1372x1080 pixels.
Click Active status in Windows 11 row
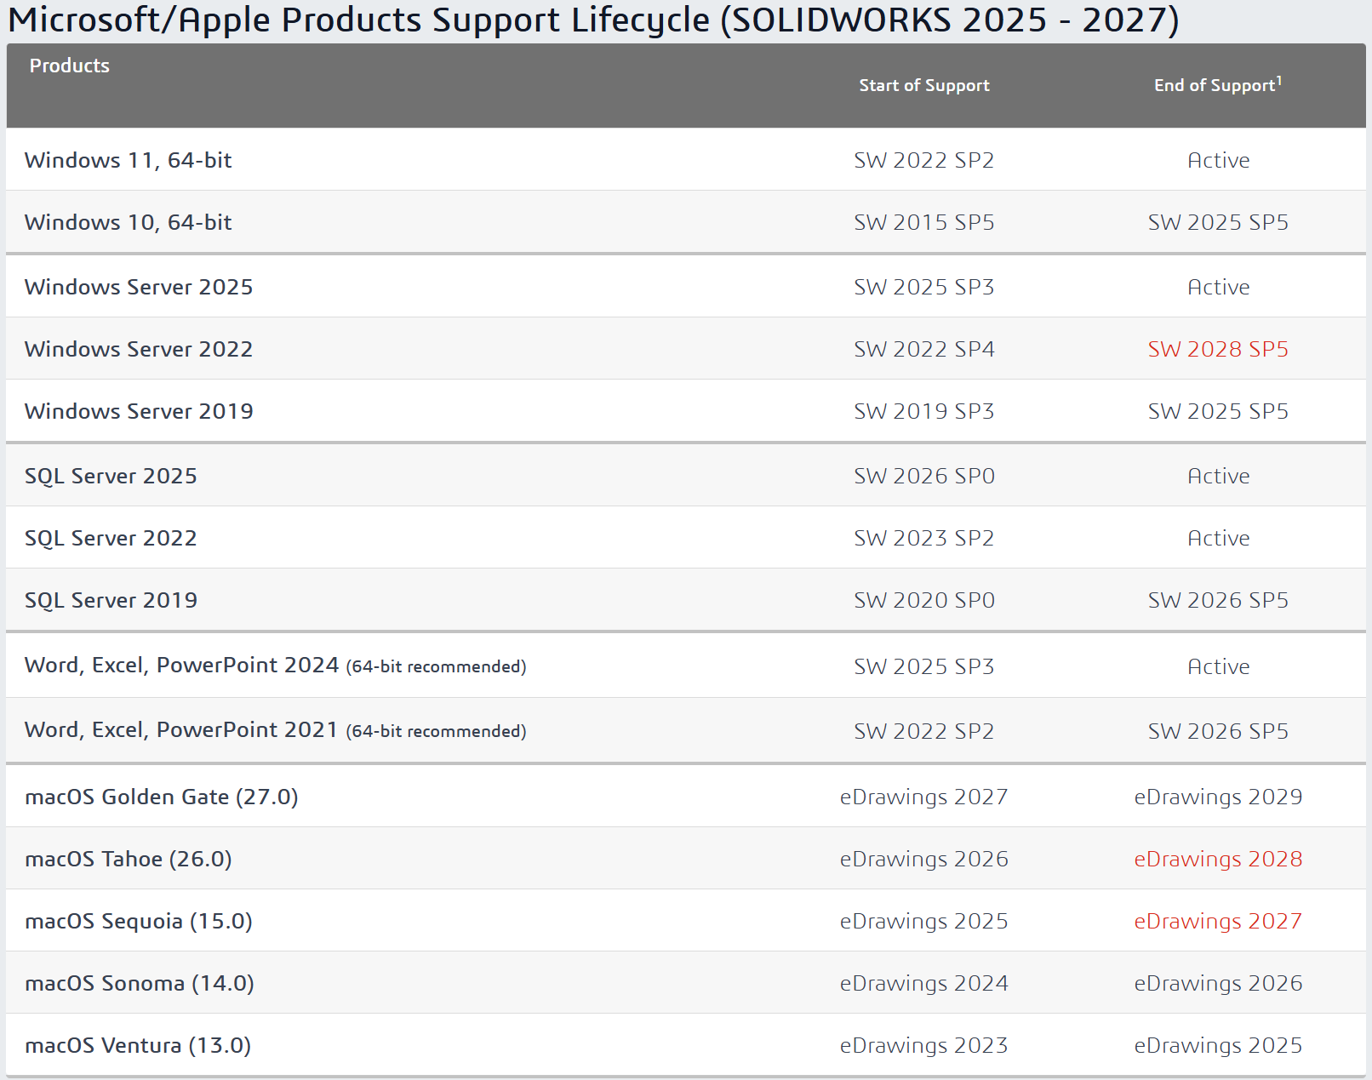click(x=1218, y=160)
